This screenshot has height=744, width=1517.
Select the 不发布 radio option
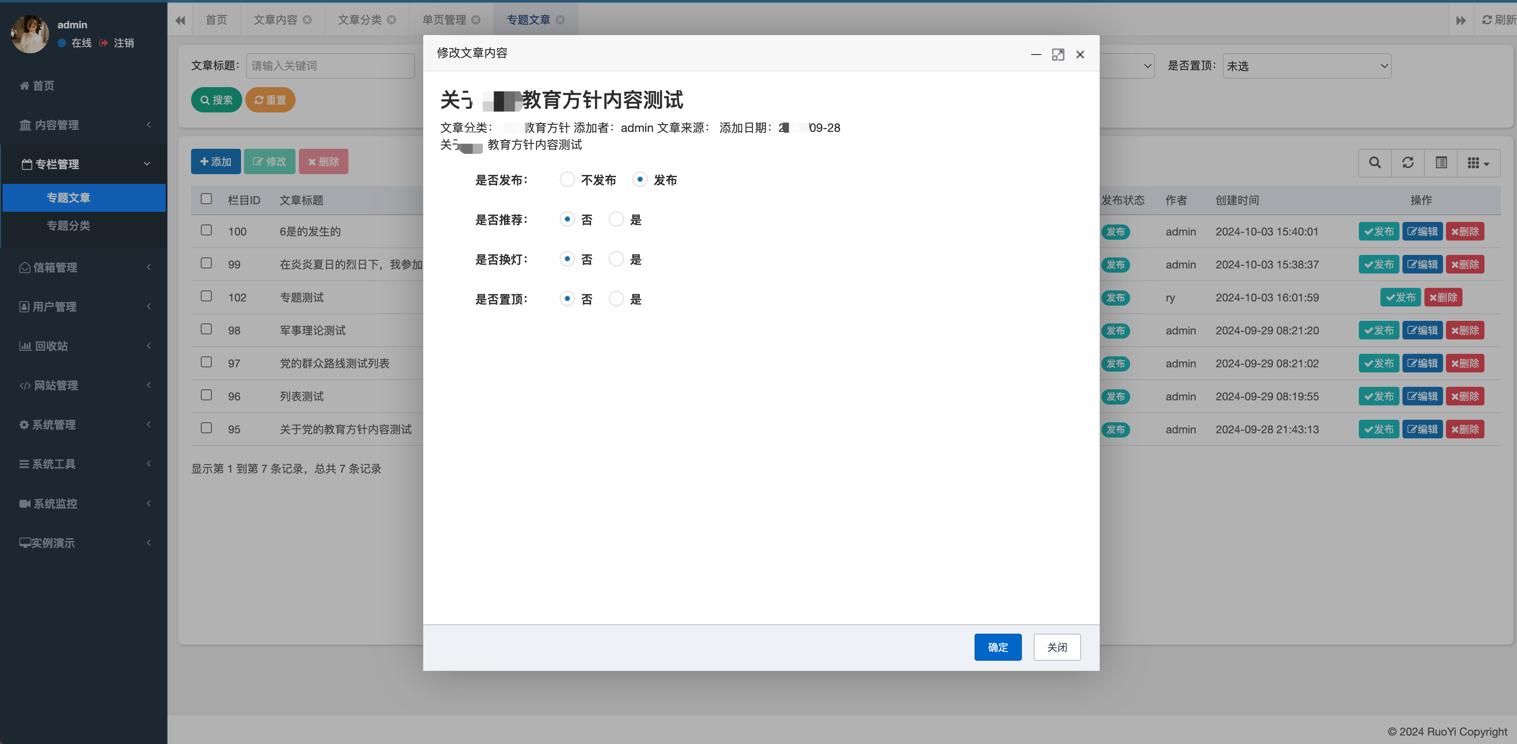(x=567, y=180)
